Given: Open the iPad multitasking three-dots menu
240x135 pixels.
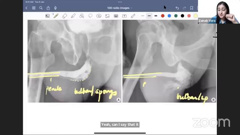Looking at the screenshot, I should (120, 2).
